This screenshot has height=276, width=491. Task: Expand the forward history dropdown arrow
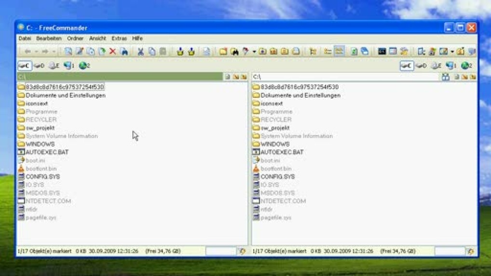coord(54,52)
